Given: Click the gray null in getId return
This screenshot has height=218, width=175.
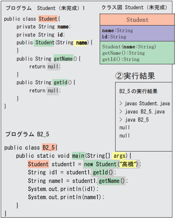Looking at the screenshot, I should tap(53, 91).
